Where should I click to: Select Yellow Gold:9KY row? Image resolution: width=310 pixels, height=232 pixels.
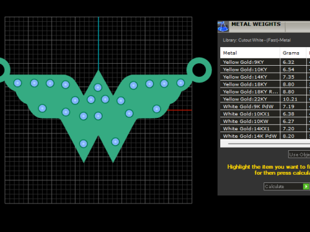click(265, 62)
